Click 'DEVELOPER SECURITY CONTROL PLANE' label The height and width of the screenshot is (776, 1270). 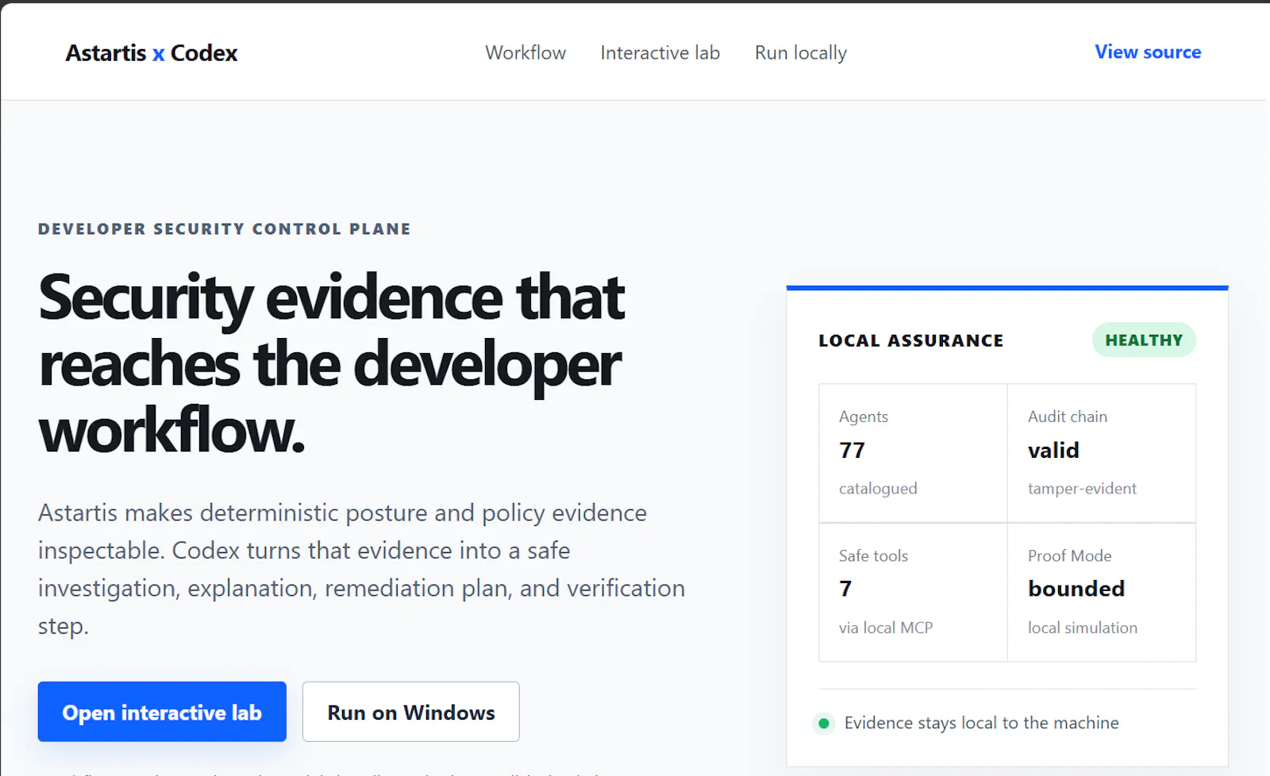[x=225, y=229]
